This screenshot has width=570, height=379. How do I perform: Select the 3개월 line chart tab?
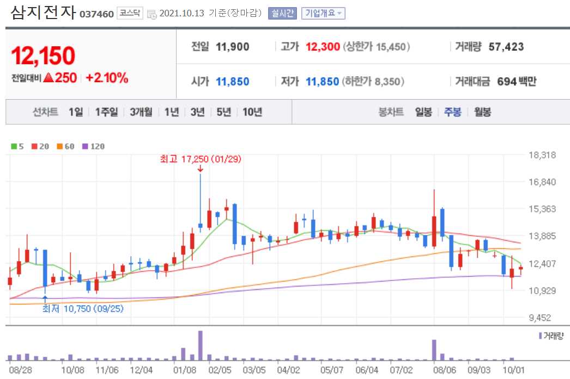pyautogui.click(x=141, y=112)
